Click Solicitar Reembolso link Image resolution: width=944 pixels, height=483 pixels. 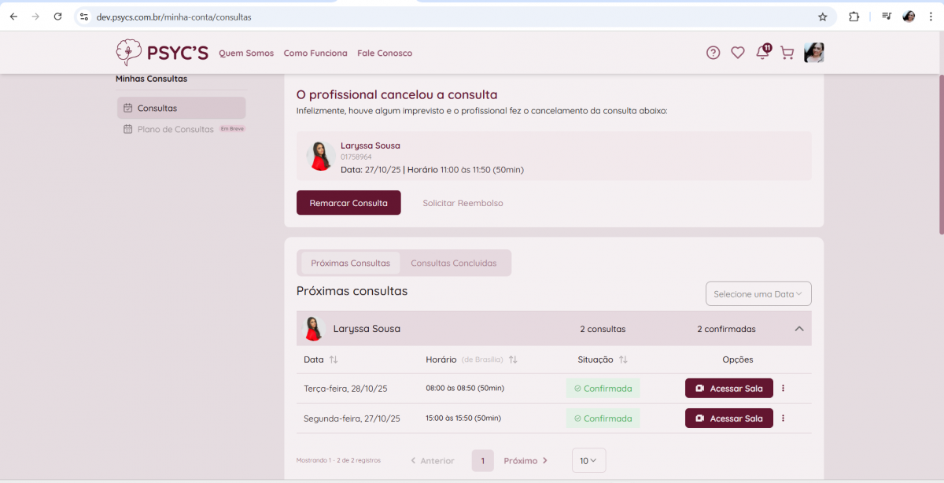(x=463, y=203)
